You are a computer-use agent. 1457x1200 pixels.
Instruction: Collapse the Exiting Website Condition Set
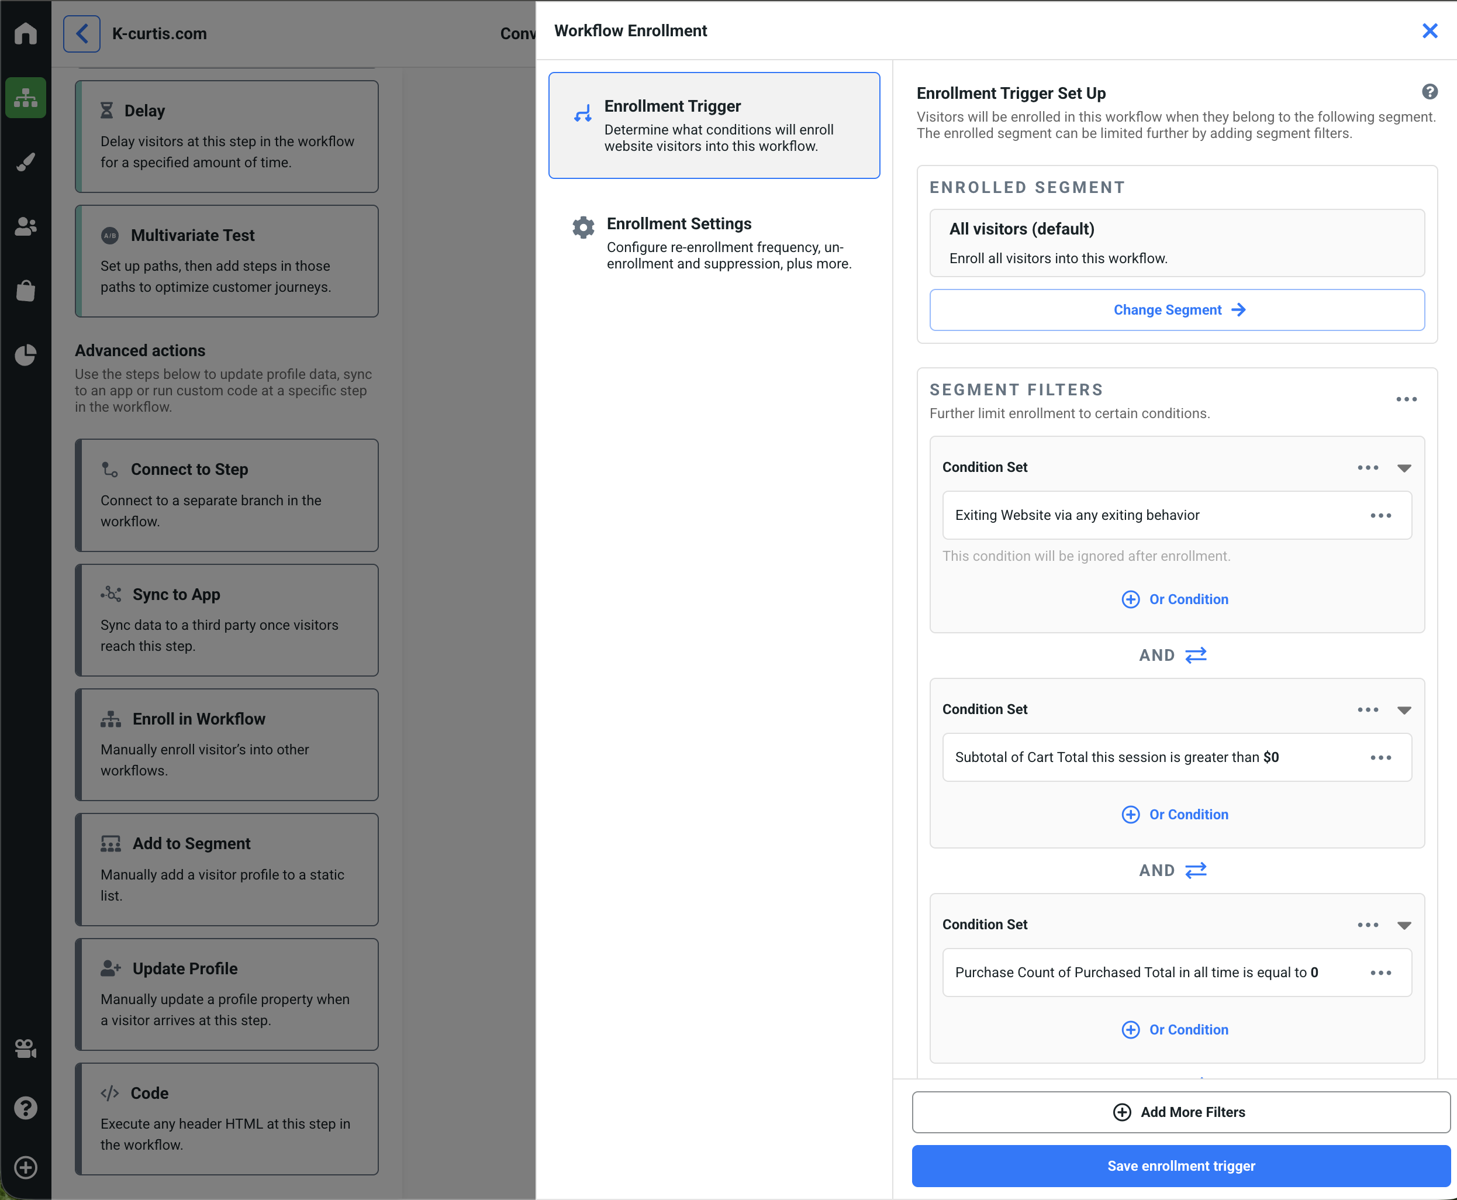click(1403, 468)
